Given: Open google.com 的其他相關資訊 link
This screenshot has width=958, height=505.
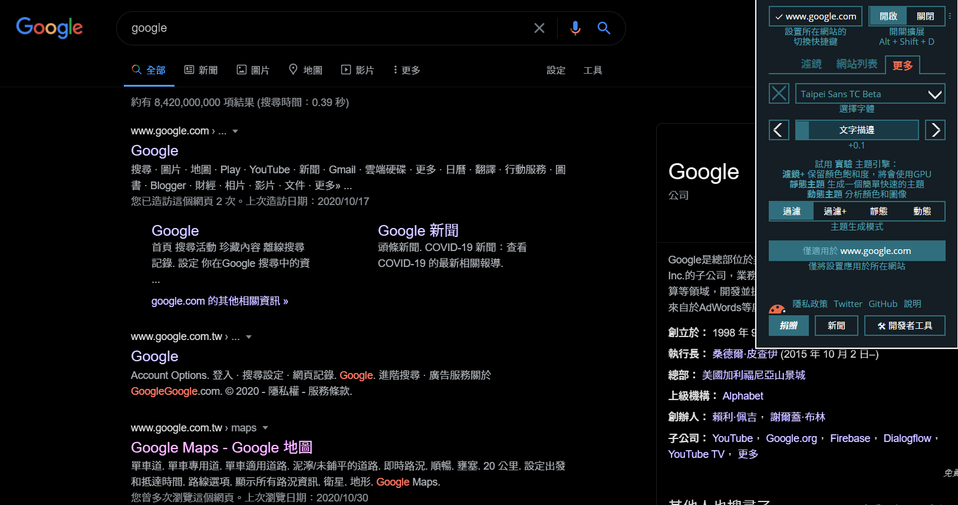Looking at the screenshot, I should 220,301.
